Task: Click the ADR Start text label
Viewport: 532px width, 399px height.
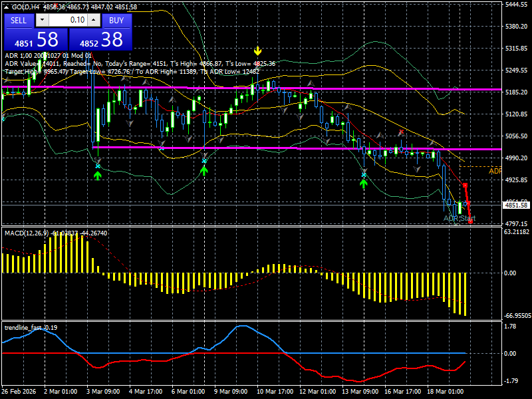Action: [x=460, y=218]
